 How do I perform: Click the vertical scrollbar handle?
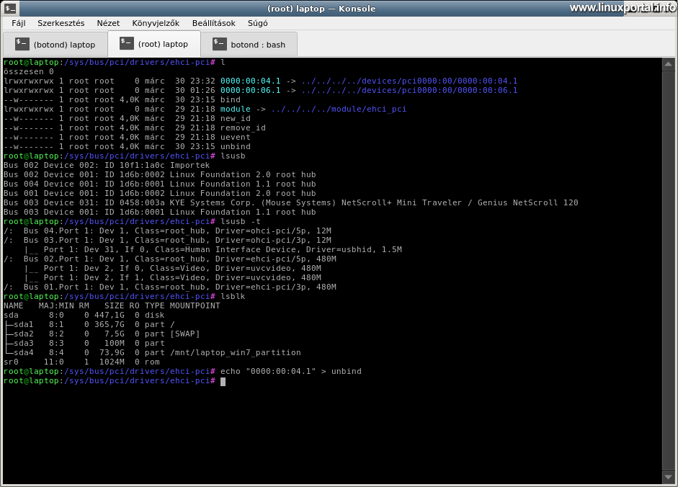click(x=667, y=267)
